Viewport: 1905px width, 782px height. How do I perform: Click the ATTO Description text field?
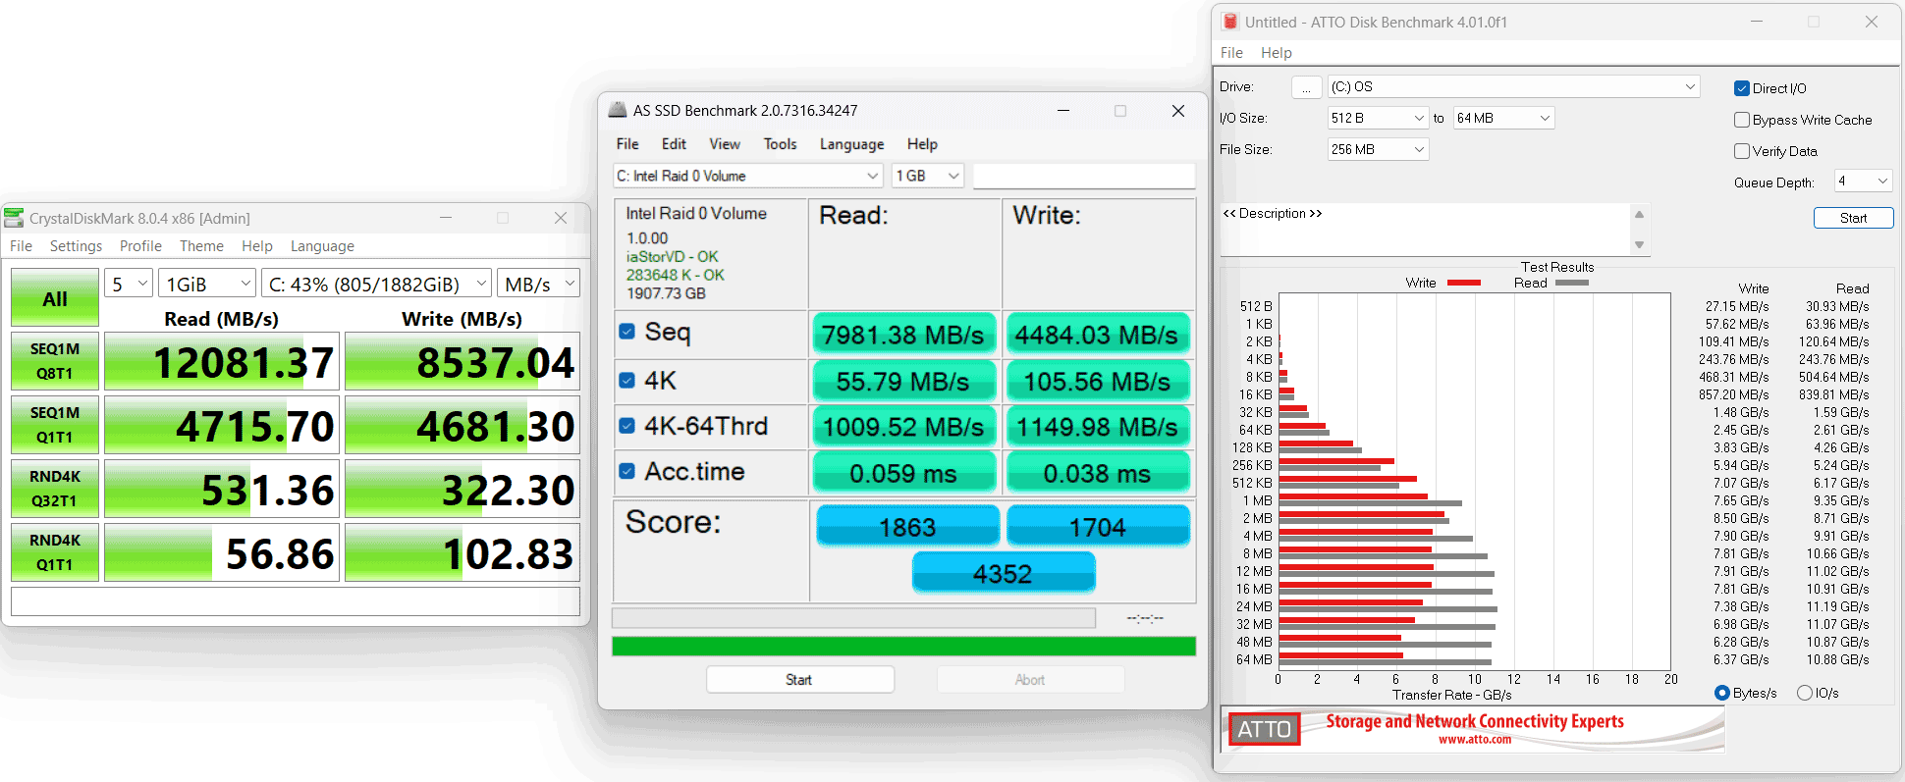pyautogui.click(x=1425, y=230)
